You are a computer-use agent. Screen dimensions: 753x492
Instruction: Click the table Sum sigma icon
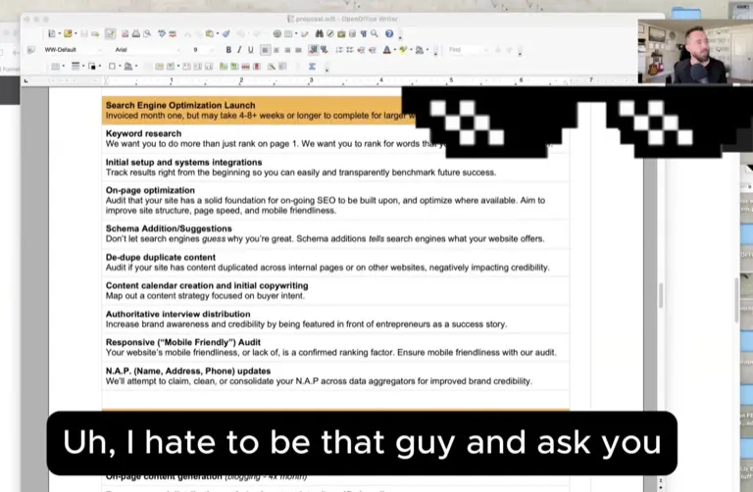[312, 67]
